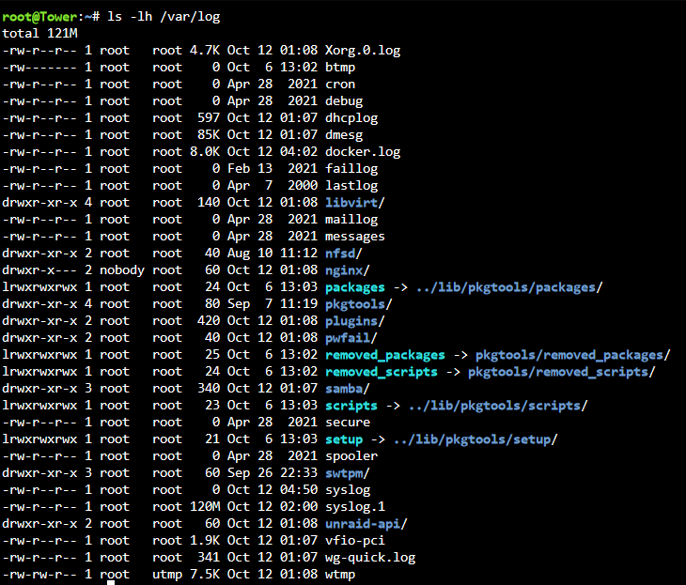Click the 02:00 time in syslog.1 row
Image resolution: width=686 pixels, height=585 pixels.
coord(299,507)
